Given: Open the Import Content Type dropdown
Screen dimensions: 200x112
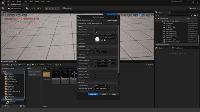Looking at the screenshot, I should tap(104, 35).
